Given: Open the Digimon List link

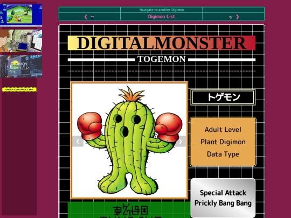Looking at the screenshot, I should [162, 17].
